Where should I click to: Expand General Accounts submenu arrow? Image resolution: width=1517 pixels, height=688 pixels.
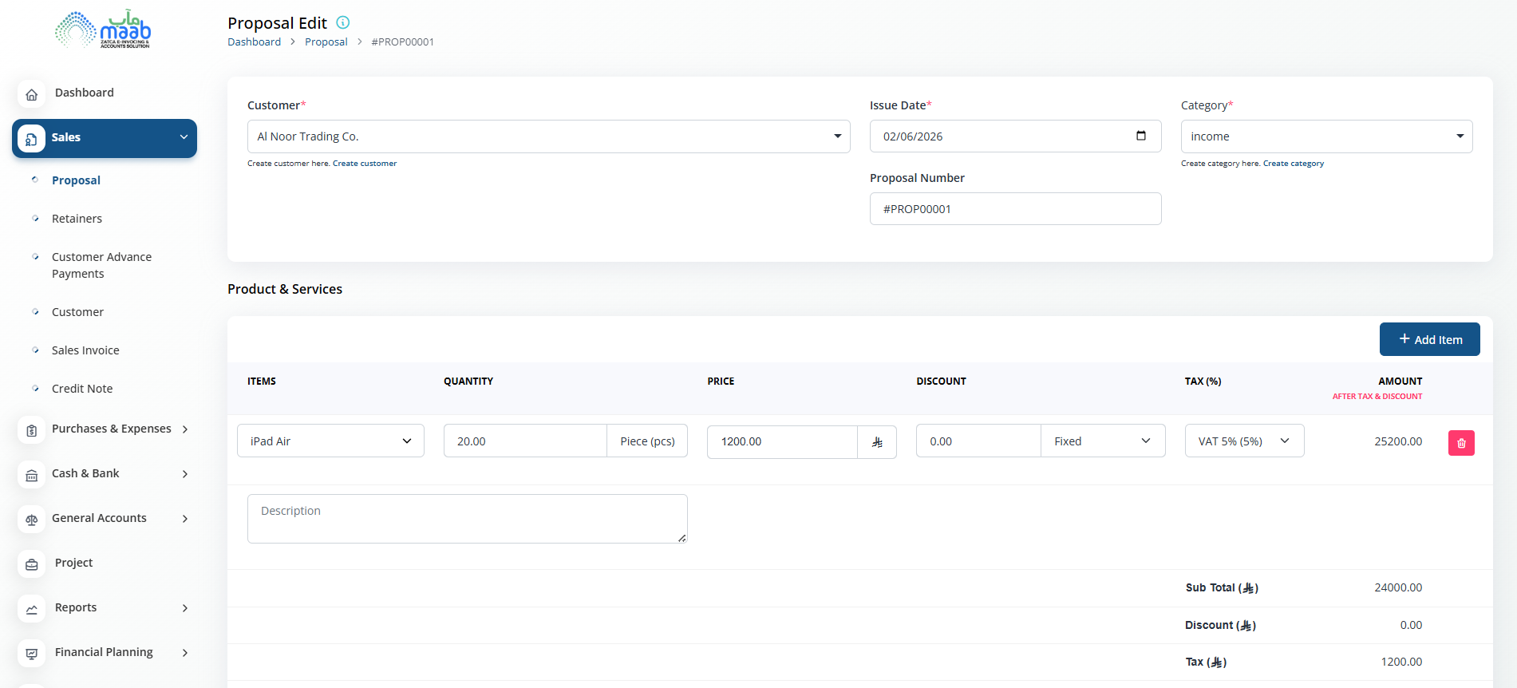click(185, 519)
